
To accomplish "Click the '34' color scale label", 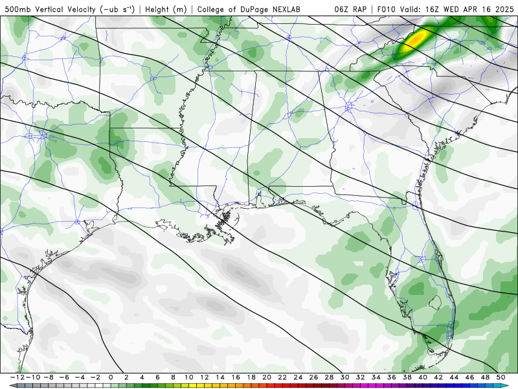I will coord(376,377).
